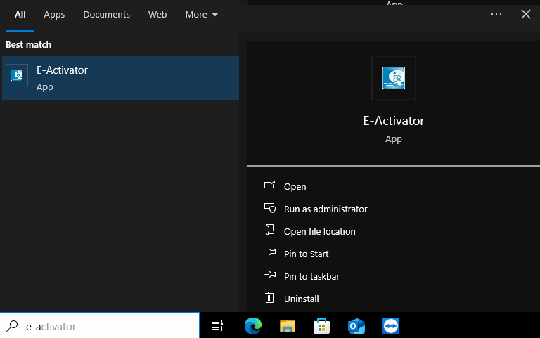The height and width of the screenshot is (338, 540).
Task: Pin E-Activator to taskbar
Action: click(311, 276)
